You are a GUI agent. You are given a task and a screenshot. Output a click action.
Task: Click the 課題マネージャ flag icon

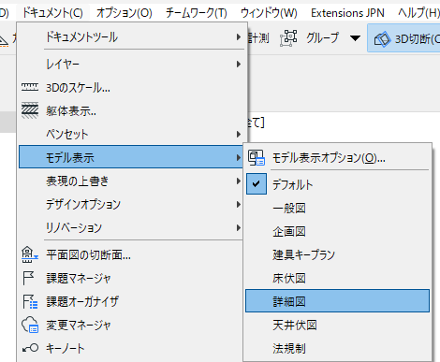coord(29,278)
